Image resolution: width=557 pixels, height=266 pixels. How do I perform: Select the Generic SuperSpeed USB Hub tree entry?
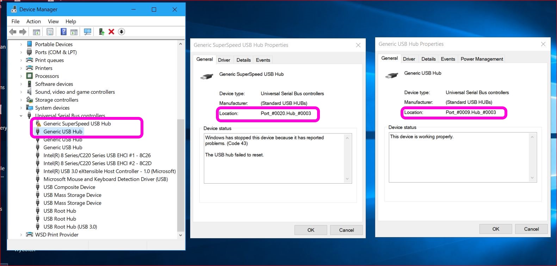77,124
